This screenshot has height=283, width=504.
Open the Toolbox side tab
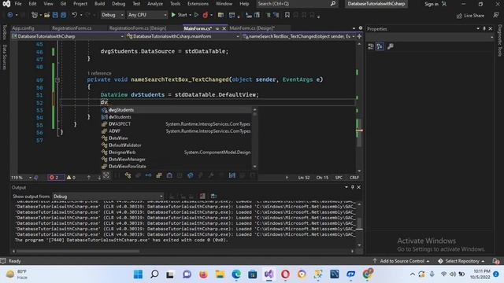[5, 32]
